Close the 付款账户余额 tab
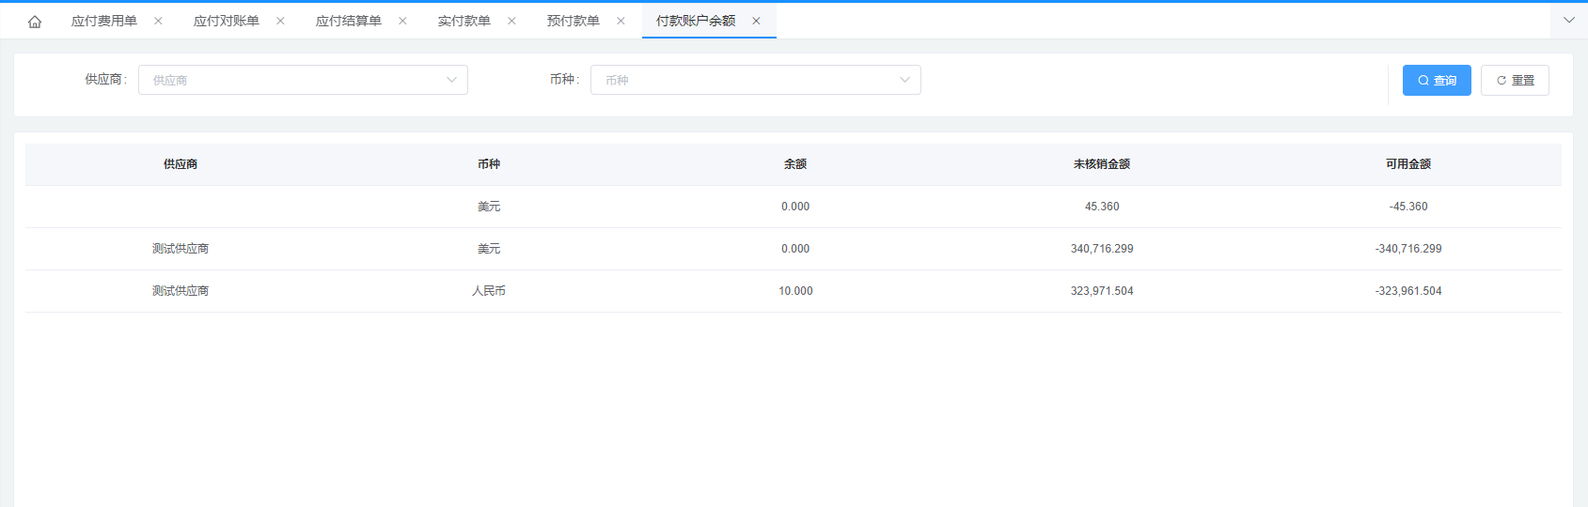Screen dimensions: 1588x507 (756, 21)
